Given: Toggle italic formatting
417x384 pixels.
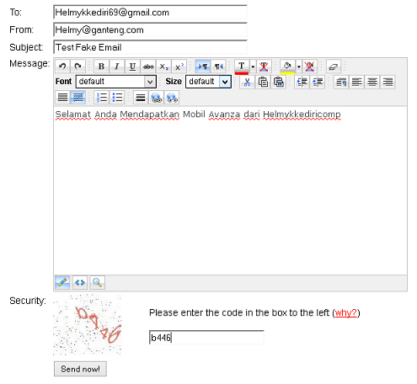Looking at the screenshot, I should pos(116,67).
